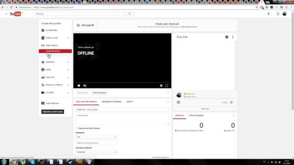
Task: Tick the Naplánovat další stream checkbox
Action: (77, 128)
